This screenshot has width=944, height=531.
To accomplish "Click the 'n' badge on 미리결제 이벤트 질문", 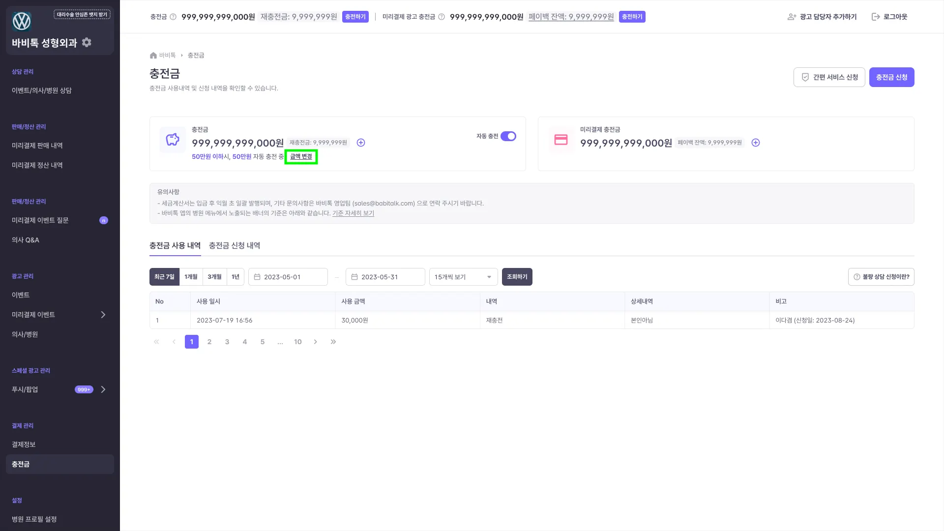I will point(104,220).
